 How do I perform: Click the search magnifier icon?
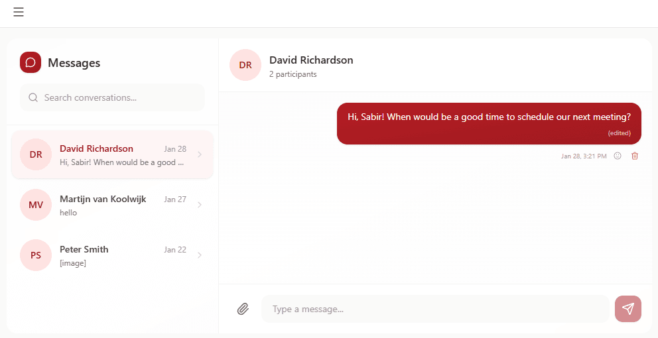tap(33, 97)
